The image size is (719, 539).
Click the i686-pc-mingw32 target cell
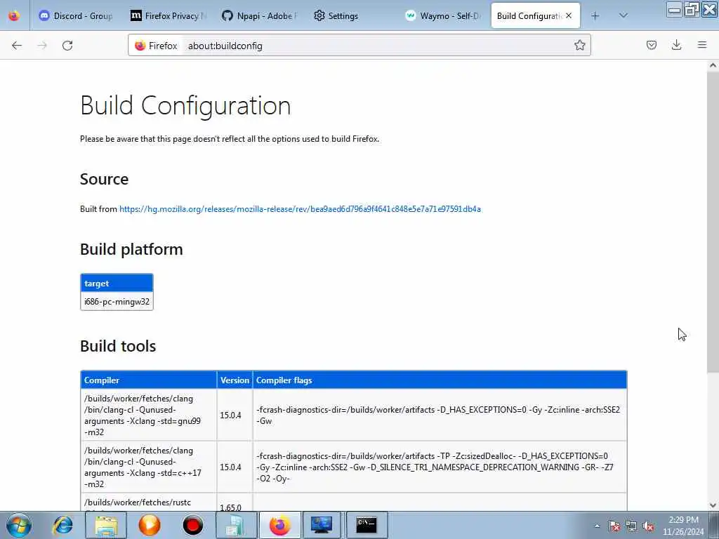point(117,302)
